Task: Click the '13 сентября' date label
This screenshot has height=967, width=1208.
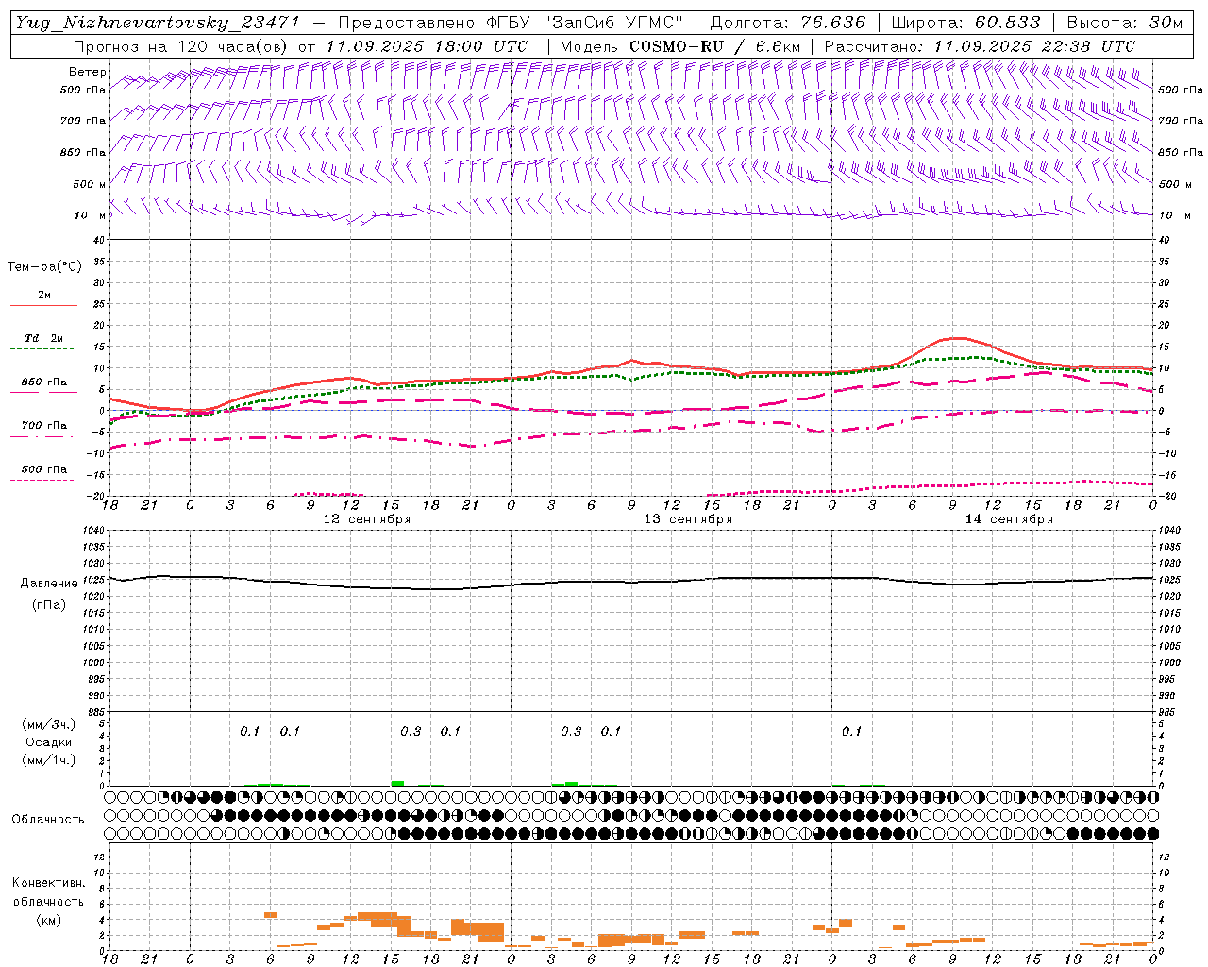Action: pos(688,519)
